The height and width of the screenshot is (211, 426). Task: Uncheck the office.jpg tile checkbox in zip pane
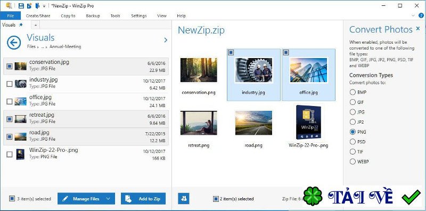pos(285,52)
